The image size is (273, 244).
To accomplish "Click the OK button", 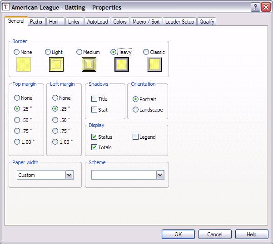I will point(178,234).
